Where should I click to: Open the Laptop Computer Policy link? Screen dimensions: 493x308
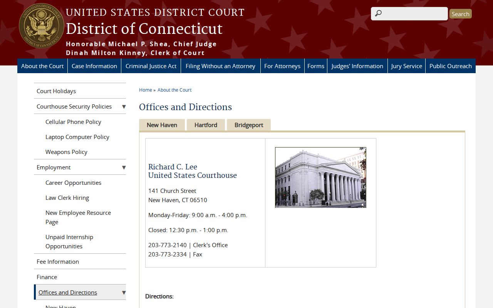pyautogui.click(x=77, y=137)
